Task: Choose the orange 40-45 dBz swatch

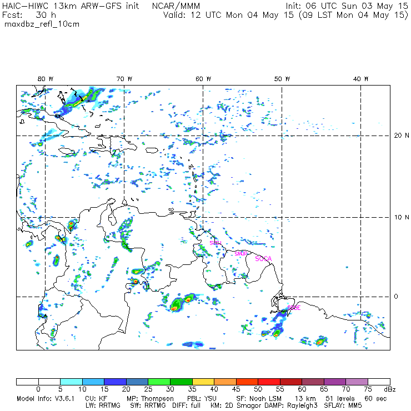Action: pos(225,382)
